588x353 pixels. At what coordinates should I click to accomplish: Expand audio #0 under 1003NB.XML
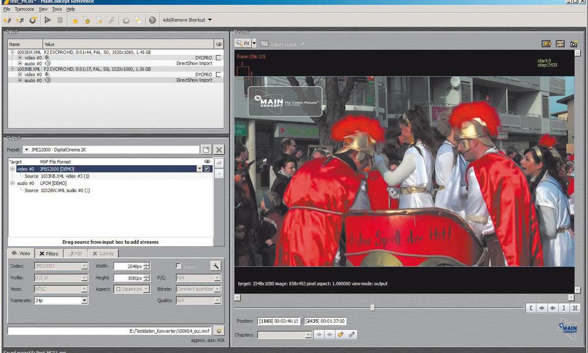tap(20, 80)
